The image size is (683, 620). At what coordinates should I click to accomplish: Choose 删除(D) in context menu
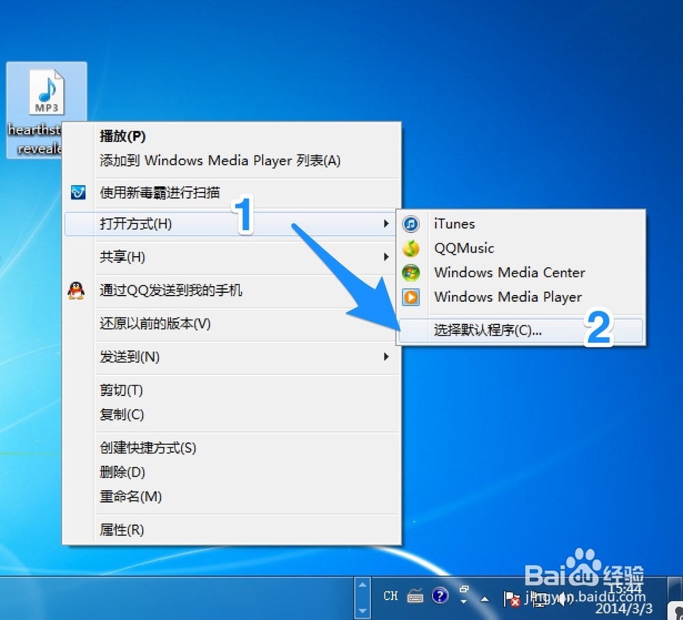click(x=232, y=472)
